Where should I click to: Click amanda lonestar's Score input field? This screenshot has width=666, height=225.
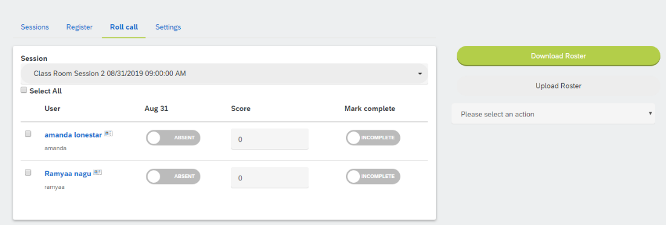270,139
